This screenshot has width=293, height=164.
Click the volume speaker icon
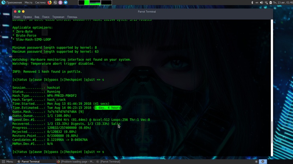point(261,3)
